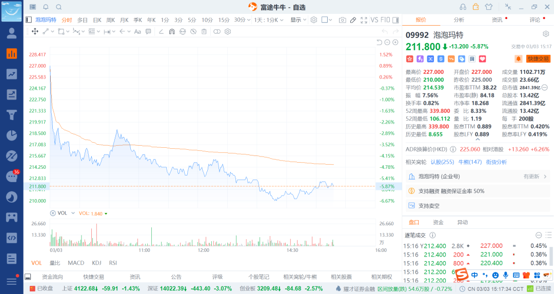Switch to the 评论 tab
The height and width of the screenshot is (294, 554).
(535, 20)
